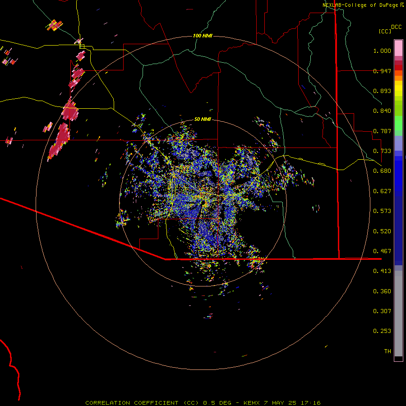406x406 pixels.
Task: Click the 0.253 color scale value
Action: pyautogui.click(x=382, y=331)
